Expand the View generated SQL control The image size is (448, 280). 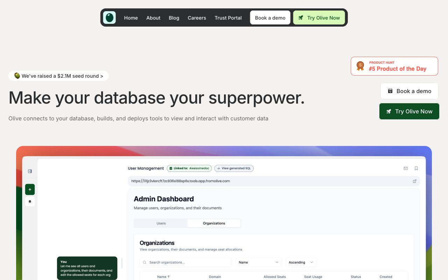pyautogui.click(x=234, y=168)
